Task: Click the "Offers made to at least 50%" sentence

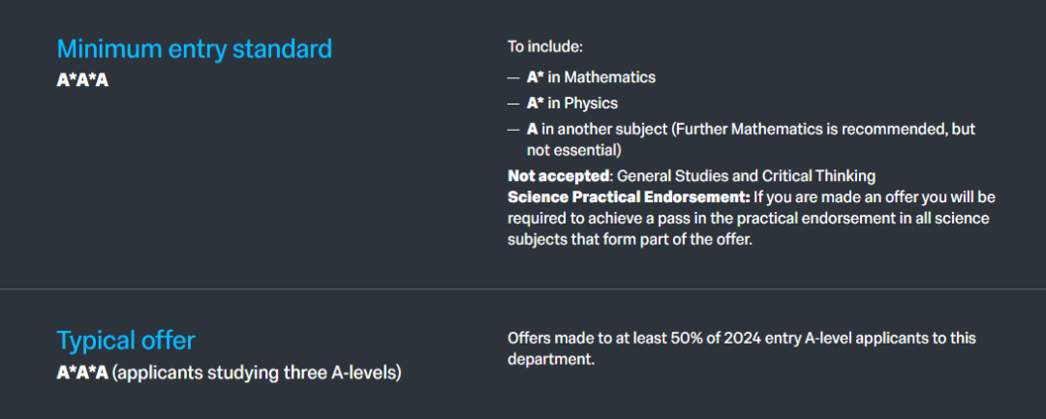Action: (x=741, y=338)
